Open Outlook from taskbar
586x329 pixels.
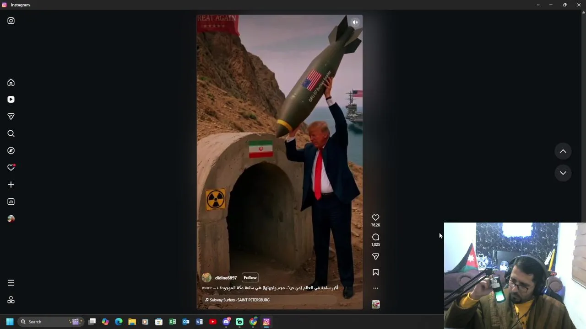click(186, 322)
